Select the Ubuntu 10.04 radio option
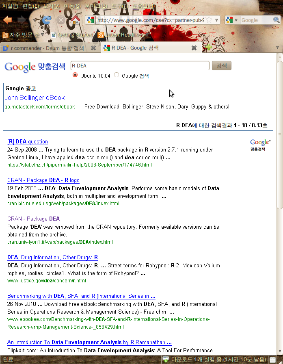283x364 pixels. 75,75
